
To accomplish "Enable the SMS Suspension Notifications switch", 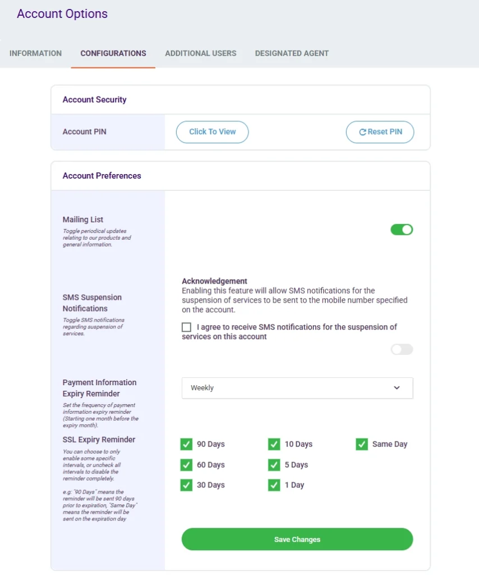I will 402,349.
